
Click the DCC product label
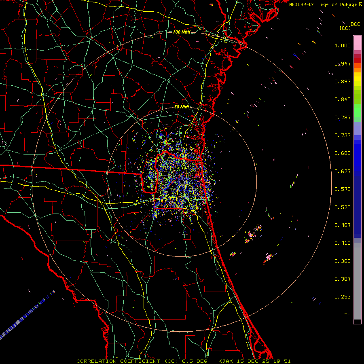click(356, 24)
